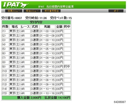The image size is (127, 105).
Task: Select horse combination 01-09-15
Action: click(47, 80)
